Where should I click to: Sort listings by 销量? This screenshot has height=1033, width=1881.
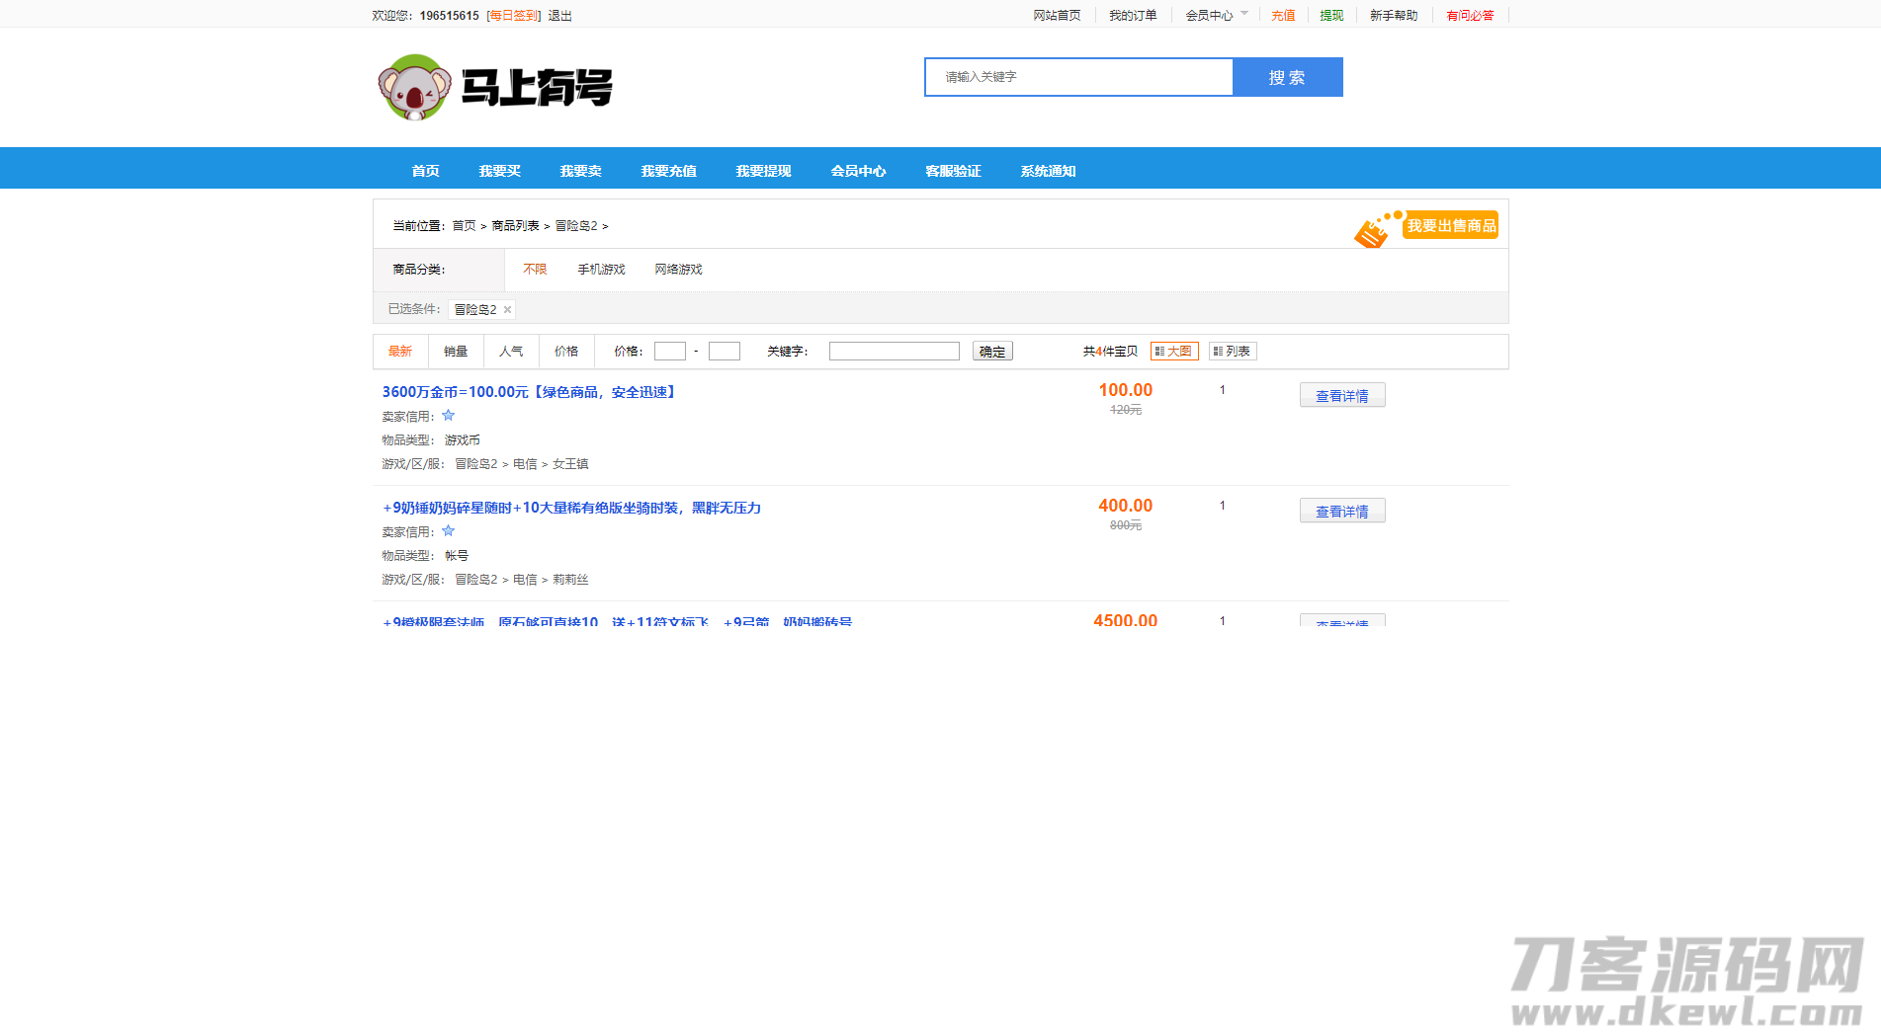[x=455, y=351]
